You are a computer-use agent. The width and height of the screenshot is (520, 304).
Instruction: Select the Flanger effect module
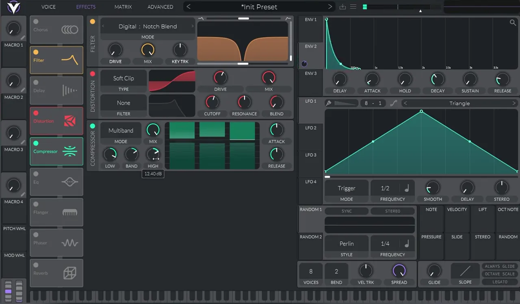coord(56,212)
